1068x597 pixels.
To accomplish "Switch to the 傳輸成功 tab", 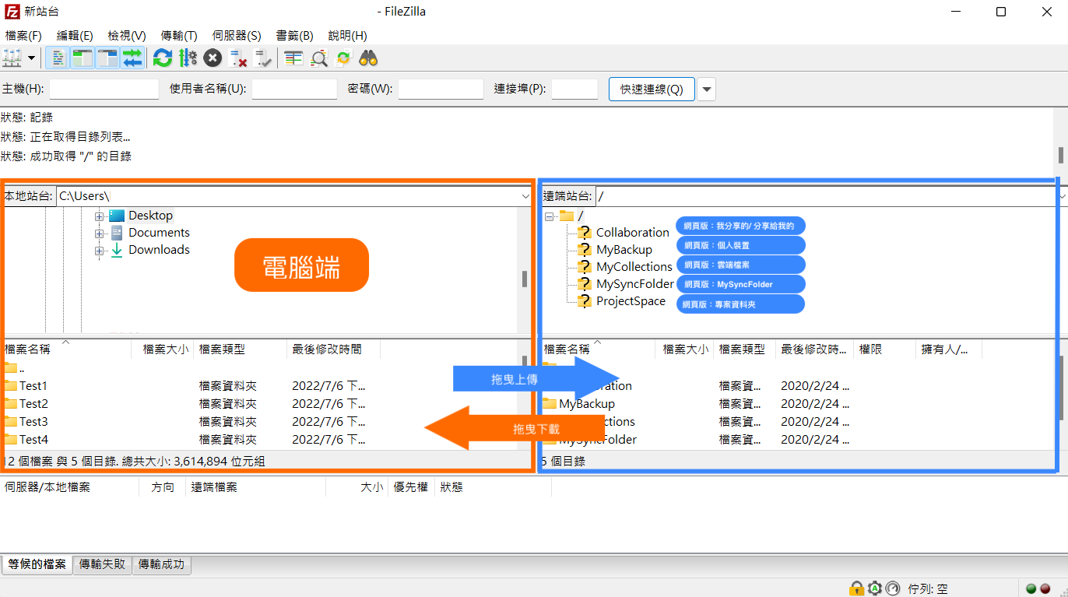I will click(x=162, y=565).
